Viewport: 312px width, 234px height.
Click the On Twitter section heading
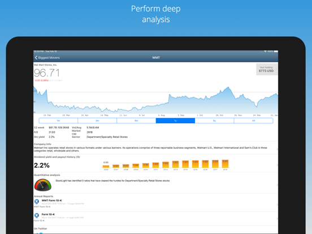(x=40, y=228)
